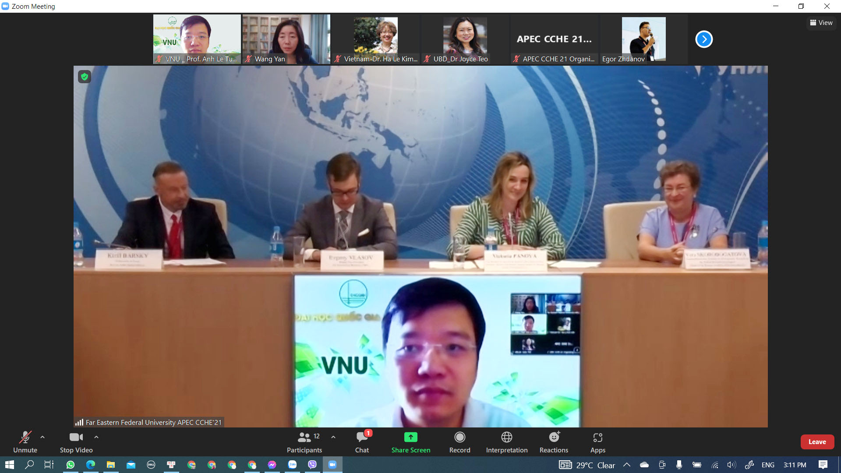841x473 pixels.
Task: Leave the meeting
Action: click(817, 442)
